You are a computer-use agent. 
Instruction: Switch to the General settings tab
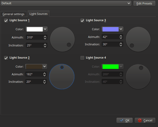pyautogui.click(x=13, y=14)
